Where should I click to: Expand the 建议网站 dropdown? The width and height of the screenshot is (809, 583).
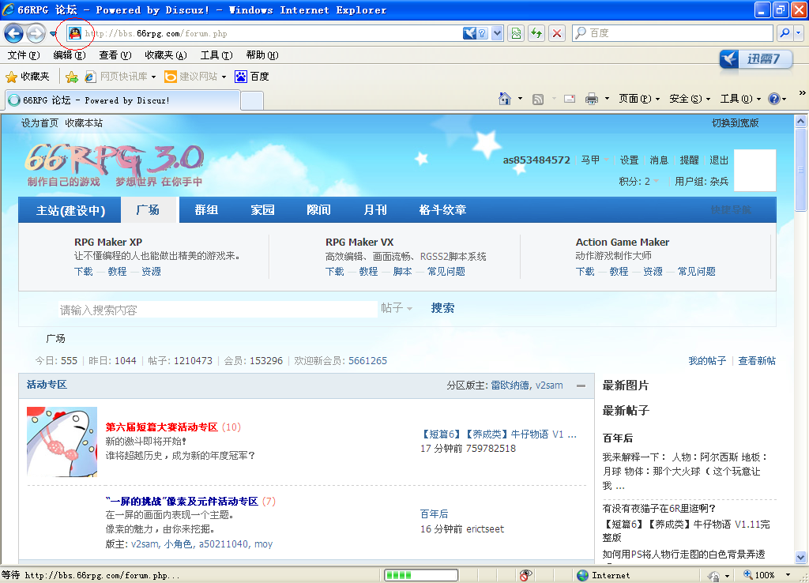coord(224,77)
